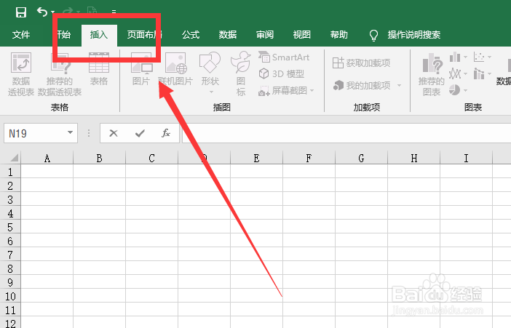Select column F header
Image resolution: width=511 pixels, height=328 pixels.
point(309,159)
